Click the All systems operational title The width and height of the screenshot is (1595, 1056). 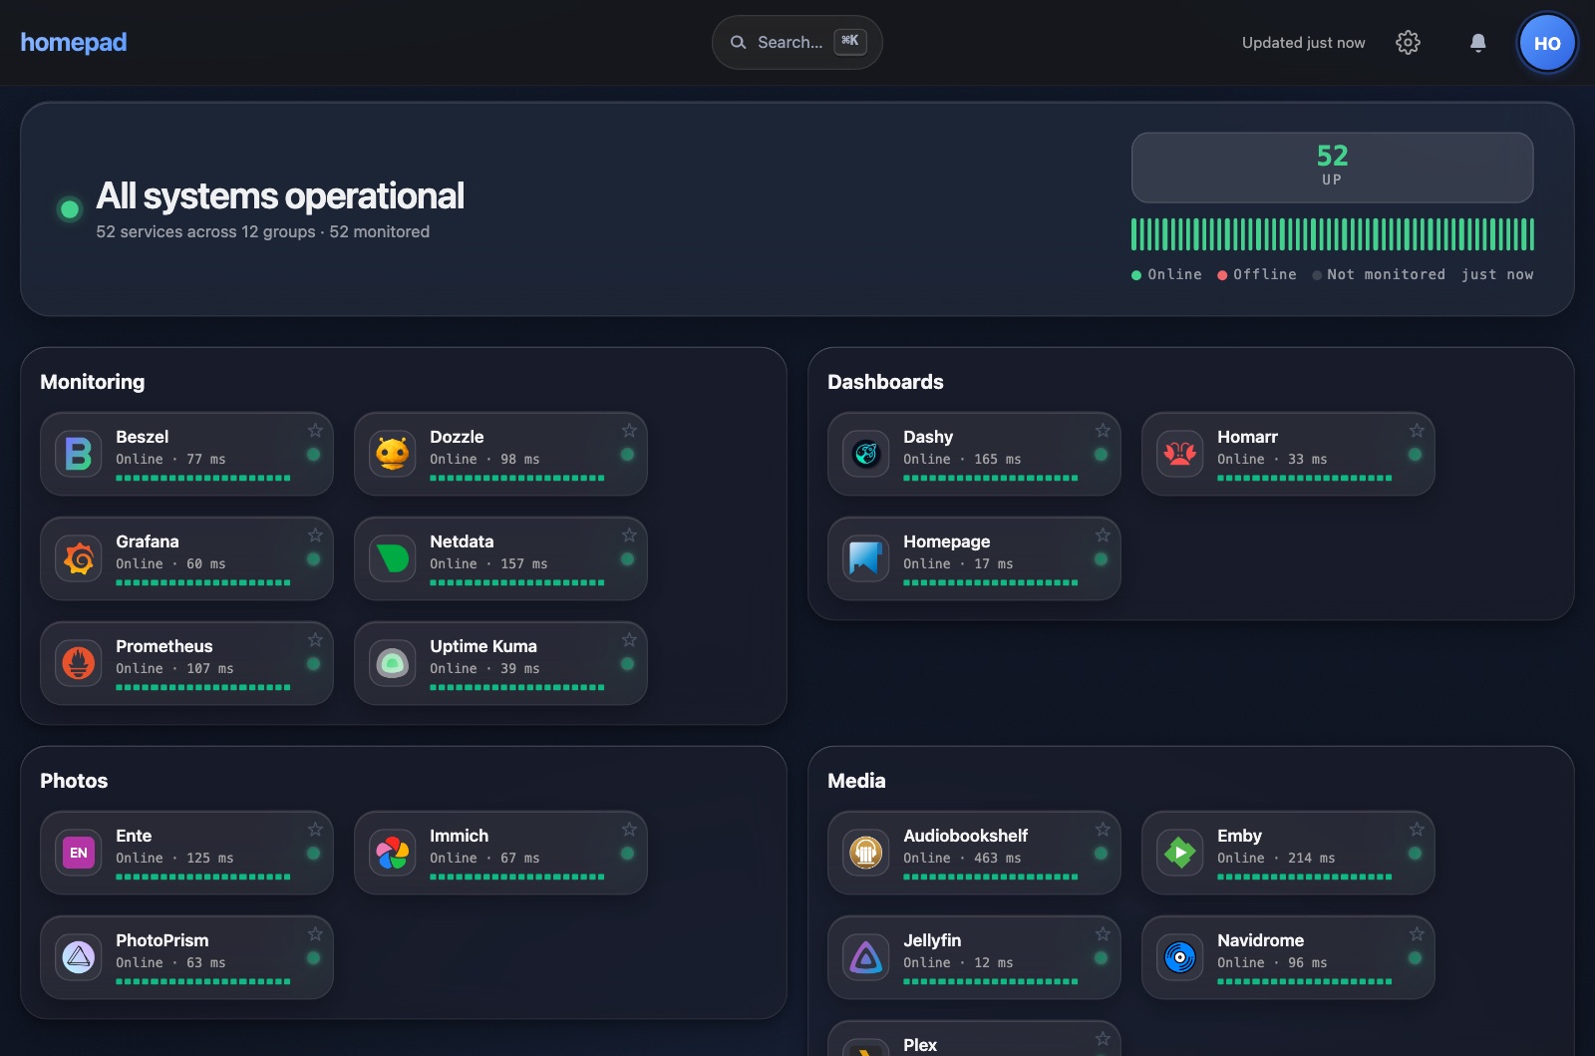click(x=280, y=196)
